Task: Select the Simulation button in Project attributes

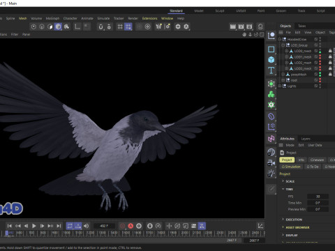Action: tap(291, 167)
